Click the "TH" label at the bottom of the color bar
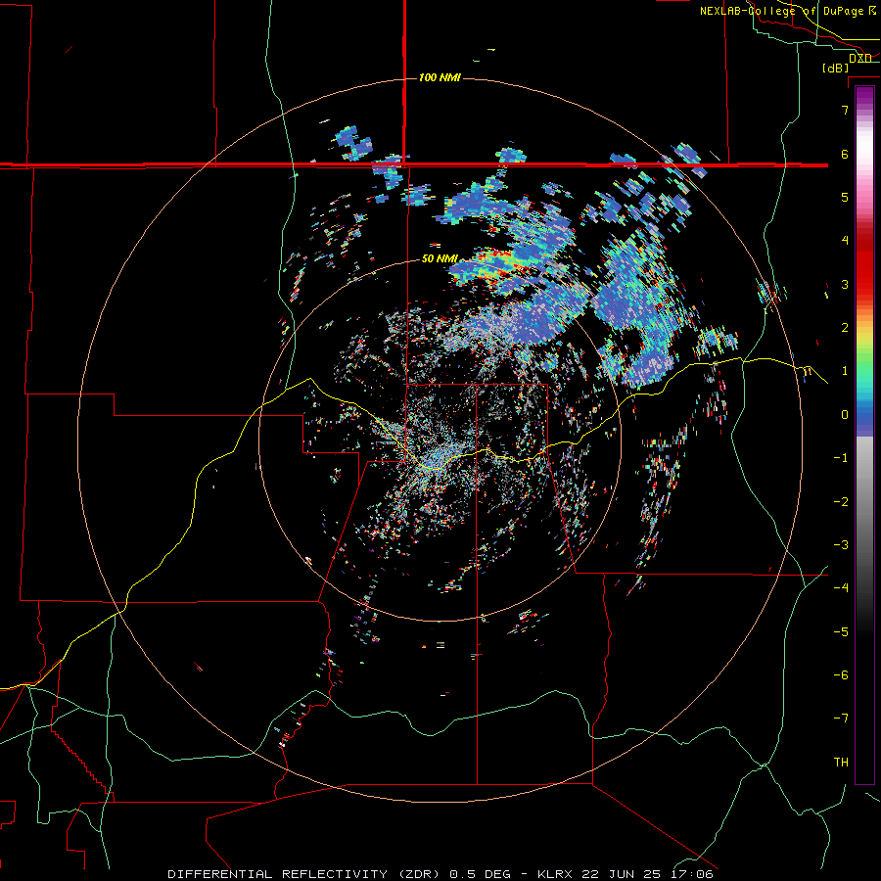This screenshot has width=881, height=881. 841,763
